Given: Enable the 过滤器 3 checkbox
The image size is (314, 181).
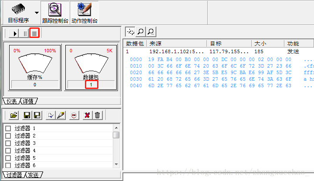Looking at the screenshot, I should click(x=8, y=143).
